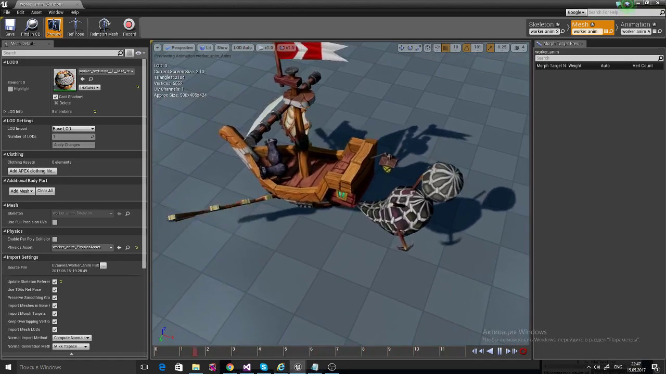Open Perspective viewport view menu
This screenshot has width=666, height=374.
[x=180, y=48]
